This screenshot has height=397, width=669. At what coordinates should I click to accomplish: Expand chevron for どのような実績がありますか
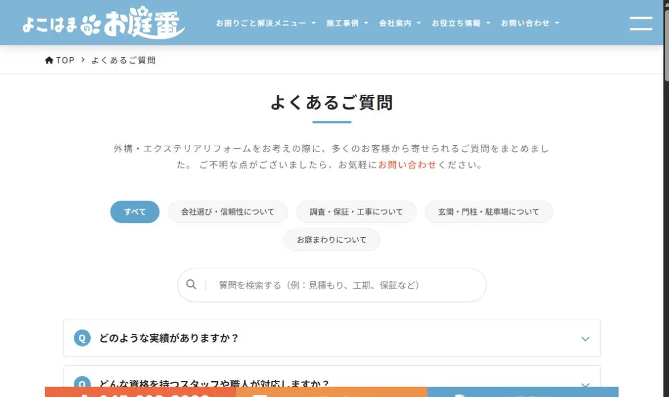(x=585, y=339)
